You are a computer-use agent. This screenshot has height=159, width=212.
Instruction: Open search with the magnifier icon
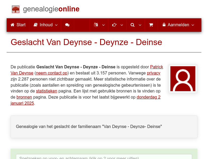tap(132, 25)
